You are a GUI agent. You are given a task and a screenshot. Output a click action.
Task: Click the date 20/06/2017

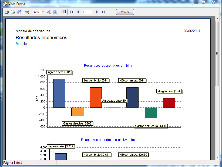[x=192, y=31]
